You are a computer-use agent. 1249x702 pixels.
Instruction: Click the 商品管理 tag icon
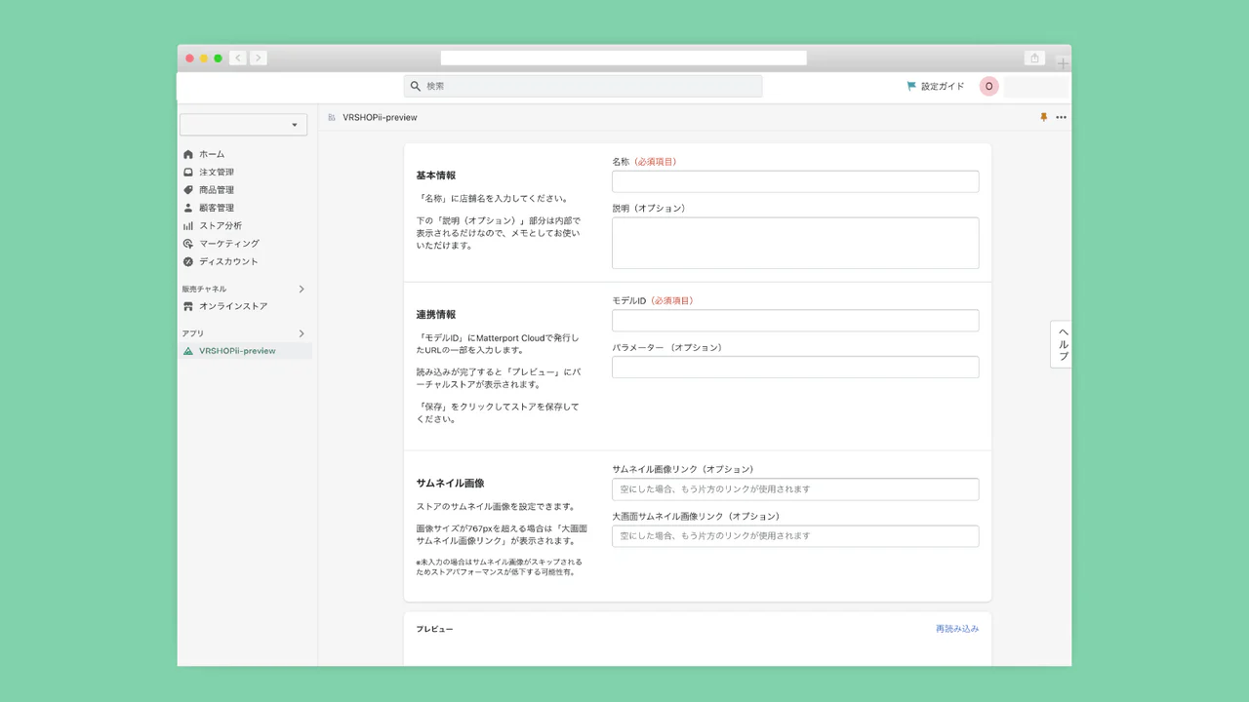(188, 190)
